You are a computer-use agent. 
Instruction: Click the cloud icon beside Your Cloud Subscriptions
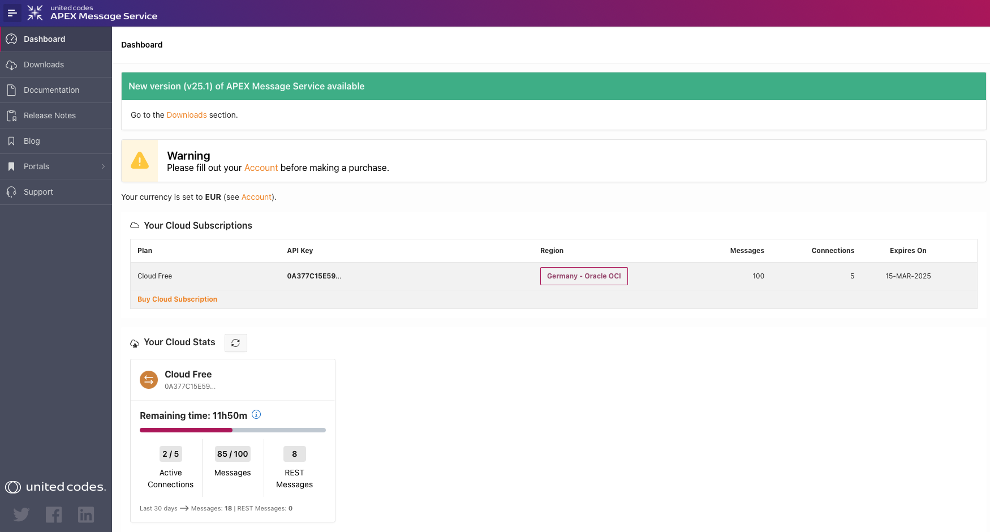pyautogui.click(x=135, y=225)
